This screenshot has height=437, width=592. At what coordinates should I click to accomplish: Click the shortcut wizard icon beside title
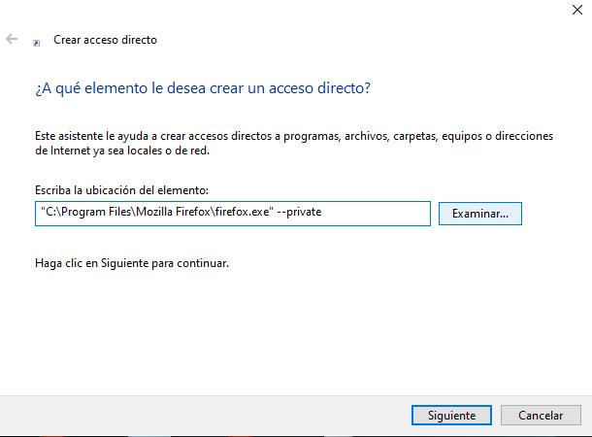[x=37, y=42]
